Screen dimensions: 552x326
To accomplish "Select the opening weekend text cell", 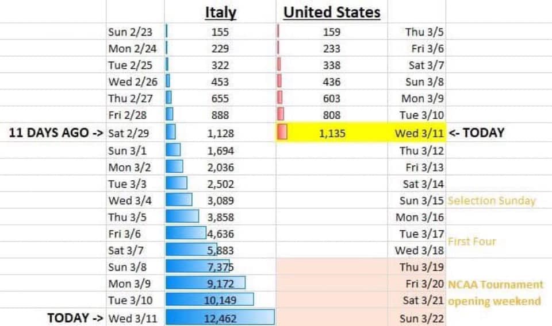I will [494, 301].
